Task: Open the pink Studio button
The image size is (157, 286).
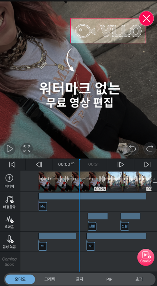Action: 146,257
